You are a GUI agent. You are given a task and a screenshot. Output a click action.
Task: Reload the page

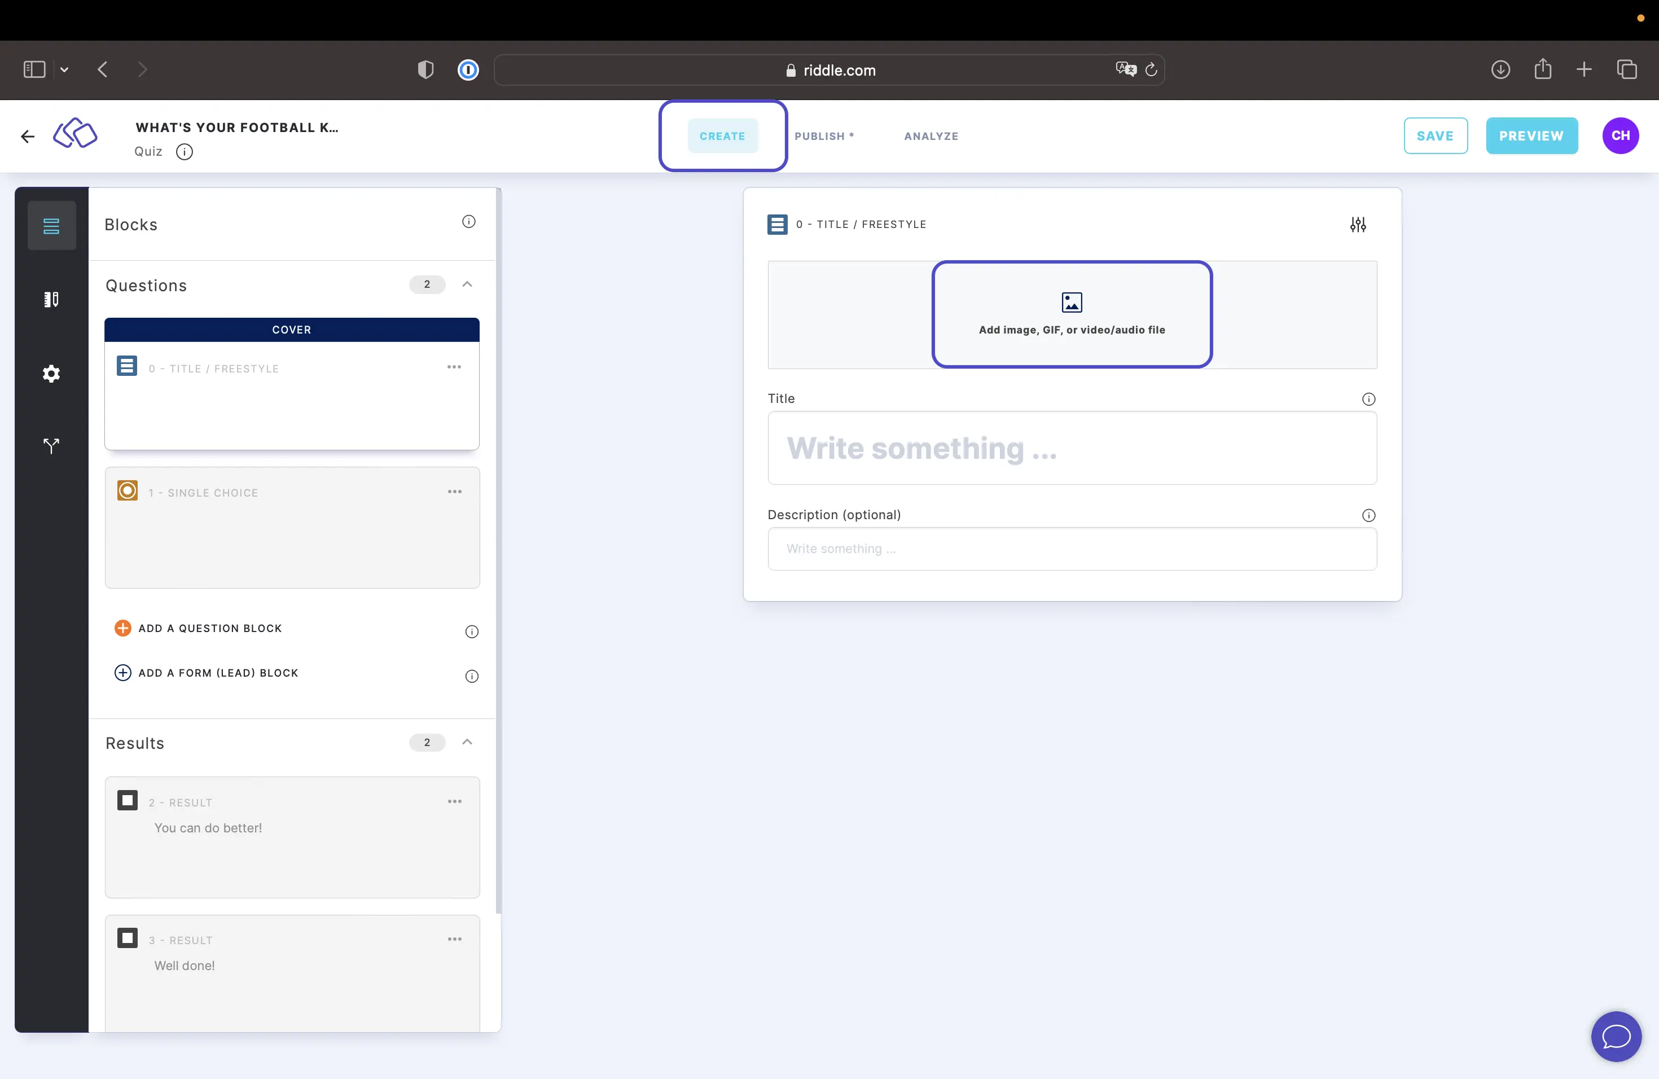coord(1152,69)
